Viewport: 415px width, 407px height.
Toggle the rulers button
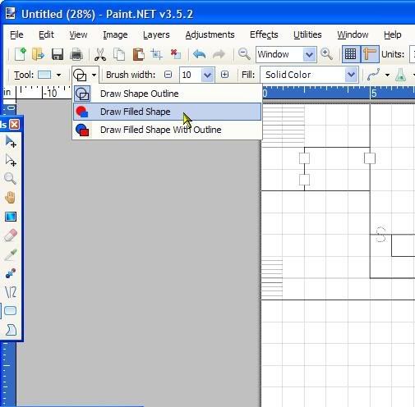[370, 54]
